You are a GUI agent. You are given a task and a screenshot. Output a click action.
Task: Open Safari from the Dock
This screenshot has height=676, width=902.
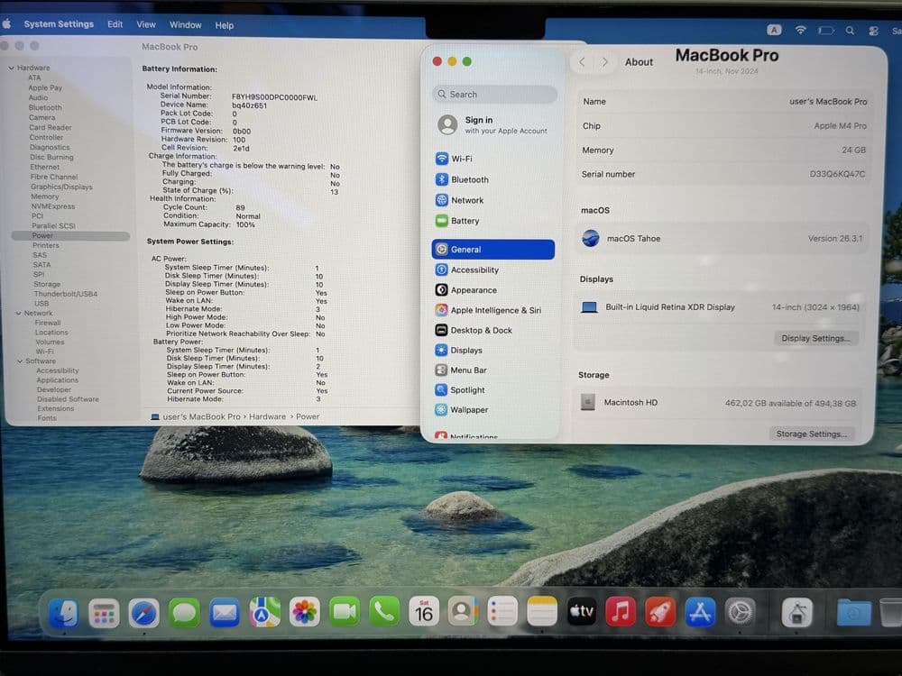(143, 613)
